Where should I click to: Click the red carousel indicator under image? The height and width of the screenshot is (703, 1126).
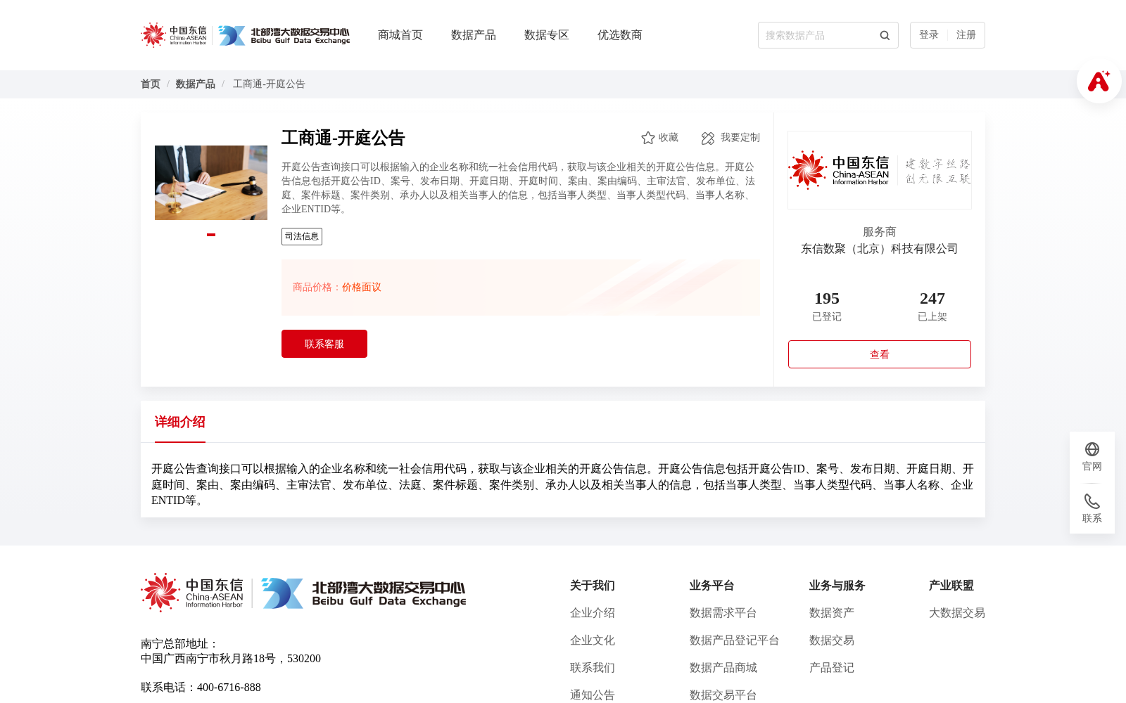click(x=211, y=235)
